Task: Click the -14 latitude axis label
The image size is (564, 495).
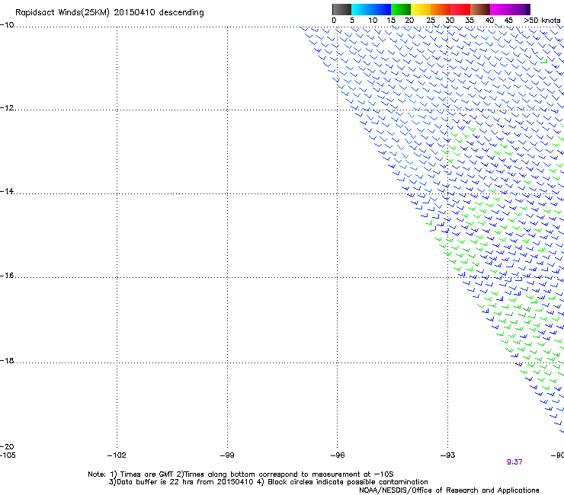Action: [7, 191]
